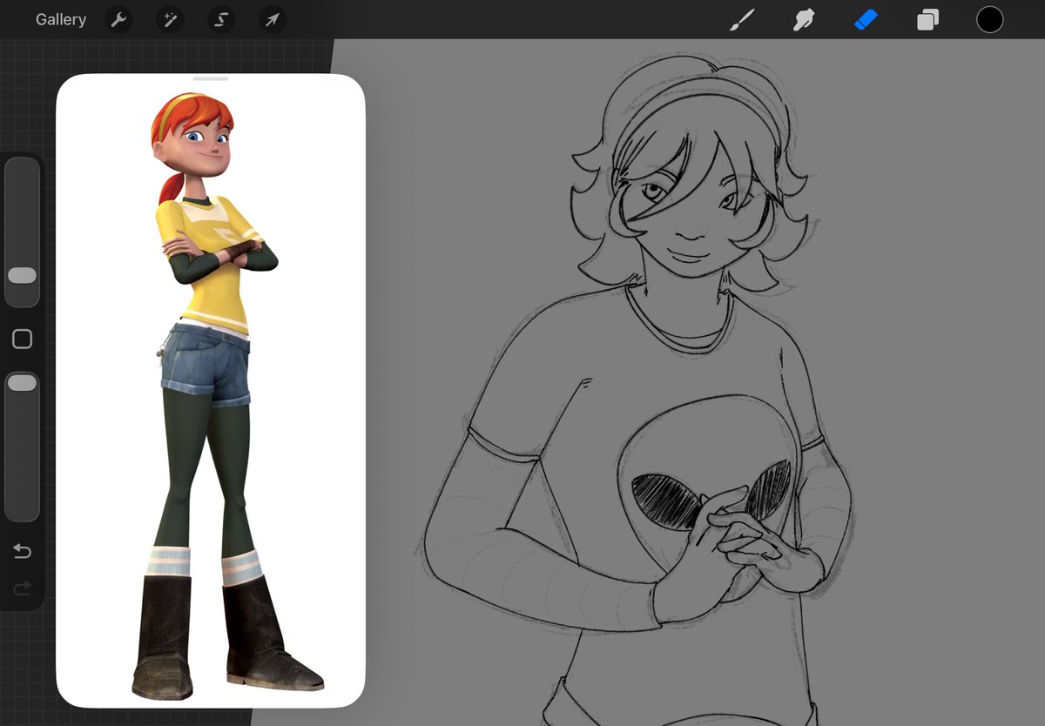Activate the Transform arrow tool
This screenshot has width=1045, height=726.
click(x=273, y=19)
